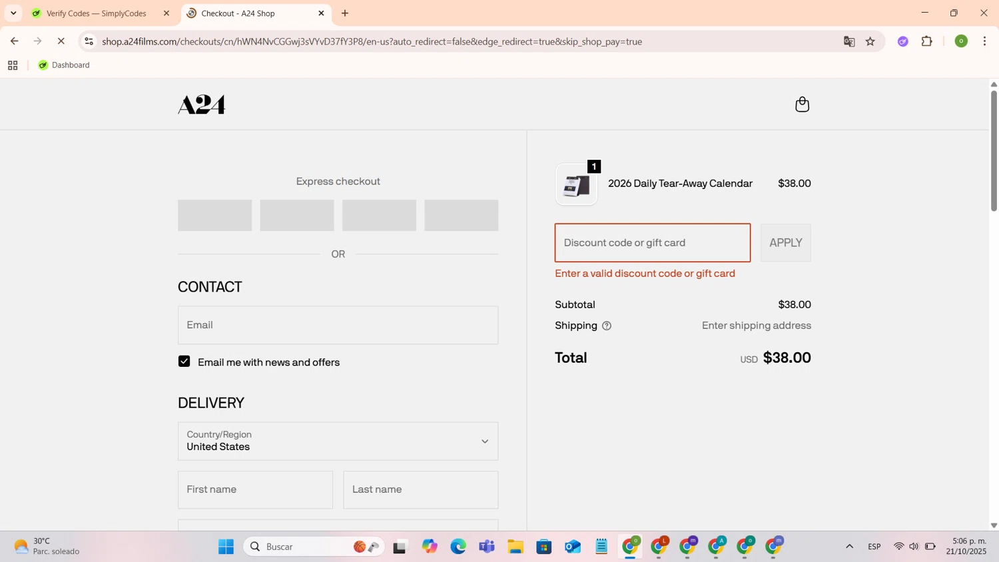Viewport: 999px width, 562px height.
Task: Click the page vertical scrollbar
Action: [994, 151]
